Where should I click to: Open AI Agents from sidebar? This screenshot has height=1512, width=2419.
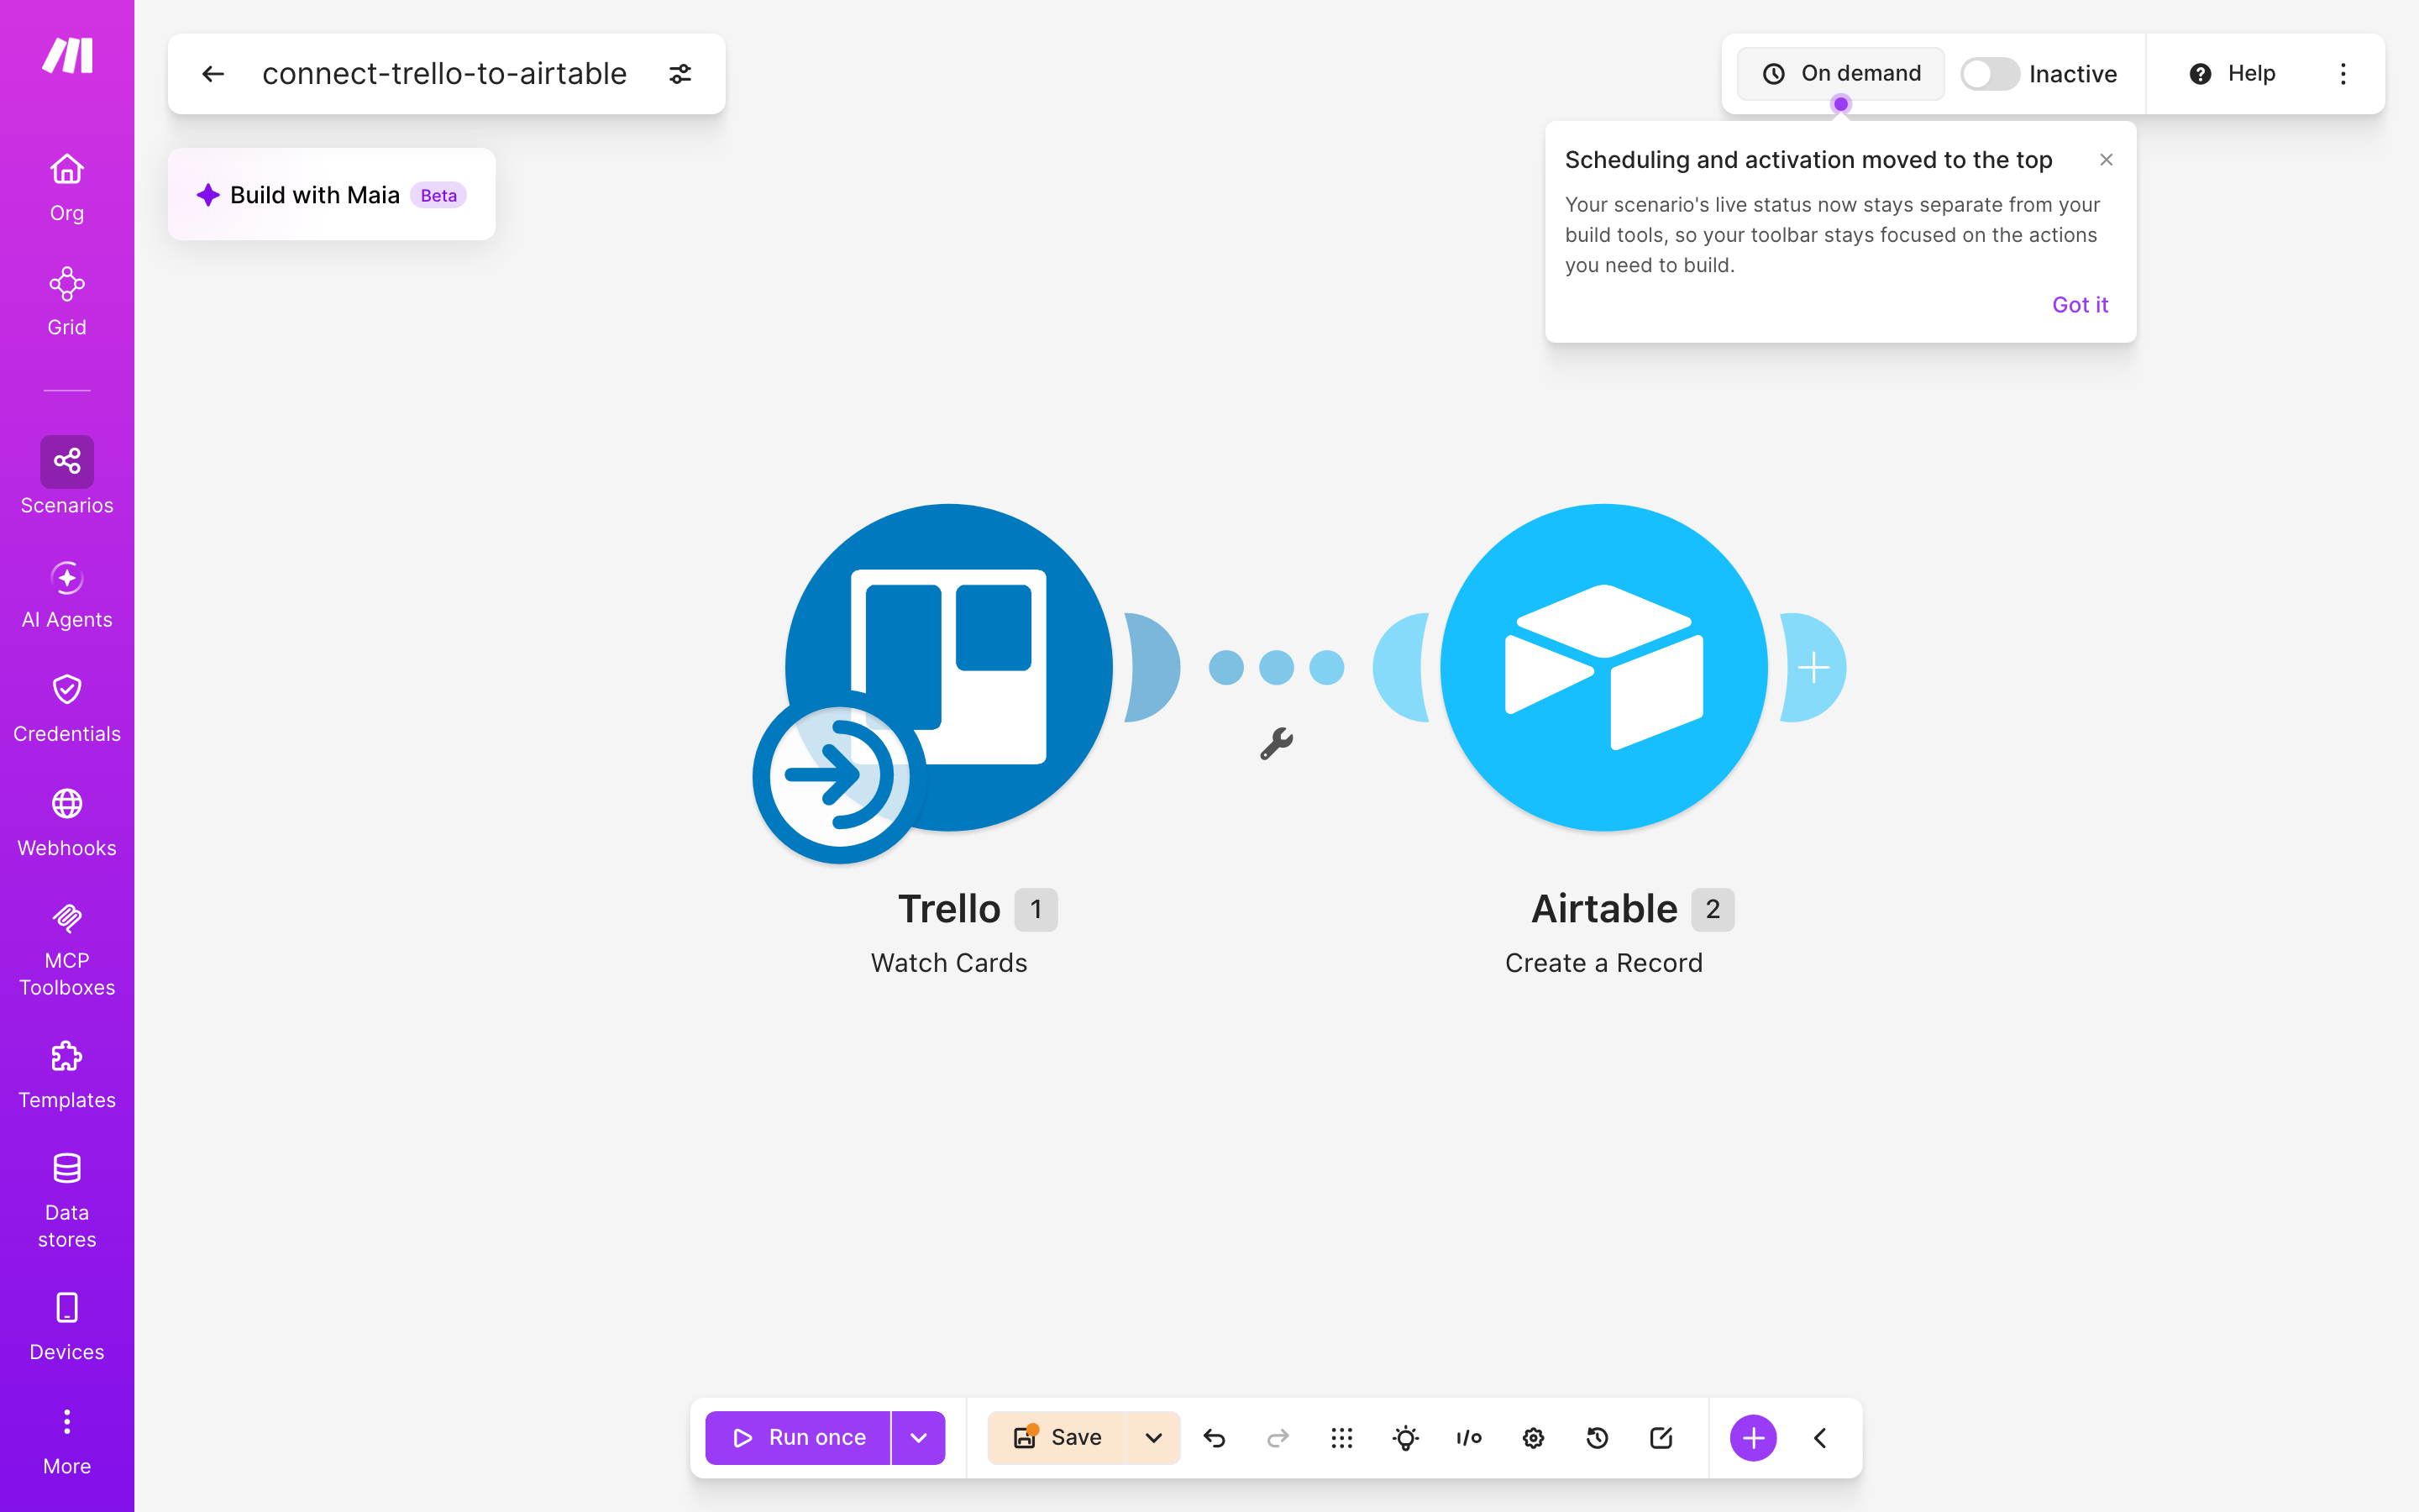point(67,595)
